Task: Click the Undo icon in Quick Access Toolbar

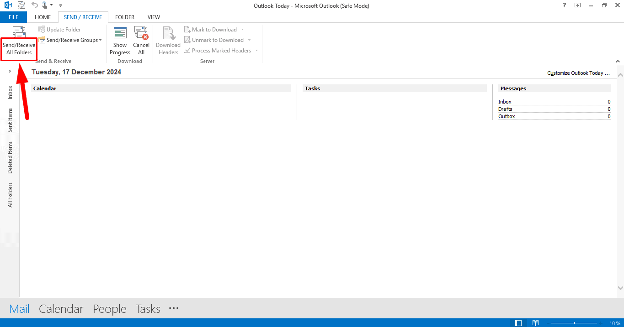Action: coord(35,5)
